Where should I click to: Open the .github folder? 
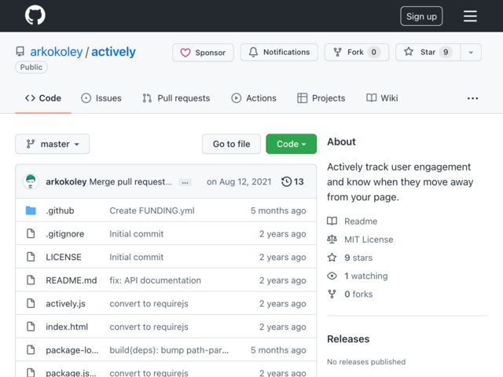60,210
